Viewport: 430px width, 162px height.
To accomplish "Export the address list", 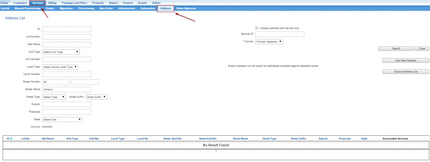I will click(406, 72).
